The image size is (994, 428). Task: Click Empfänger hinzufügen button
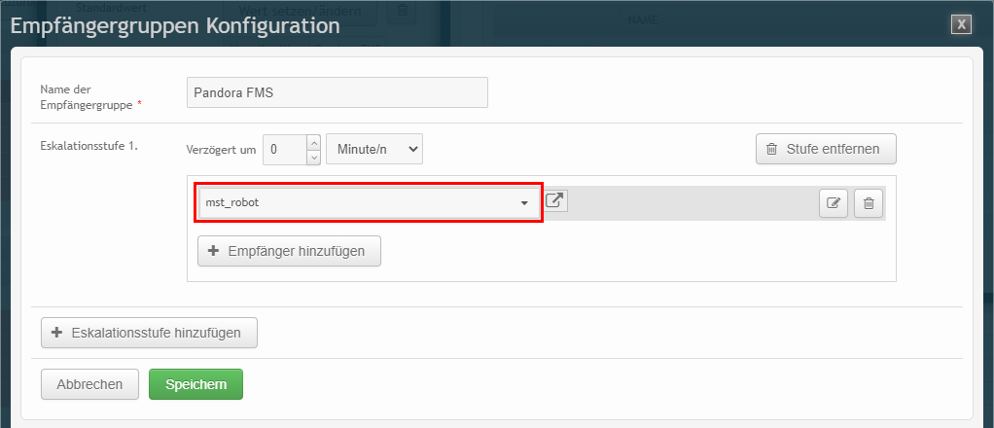(289, 251)
